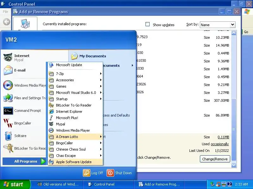
Task: Launch Solitaire card icon
Action: point(8,136)
